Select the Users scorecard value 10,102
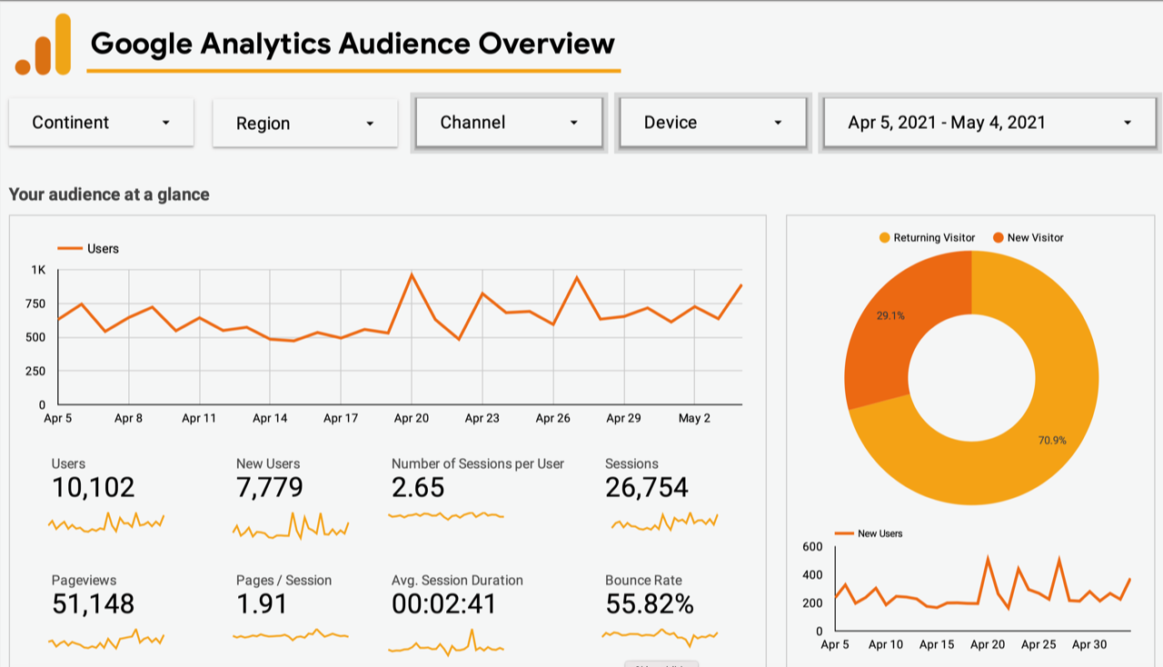The image size is (1163, 667). (93, 488)
